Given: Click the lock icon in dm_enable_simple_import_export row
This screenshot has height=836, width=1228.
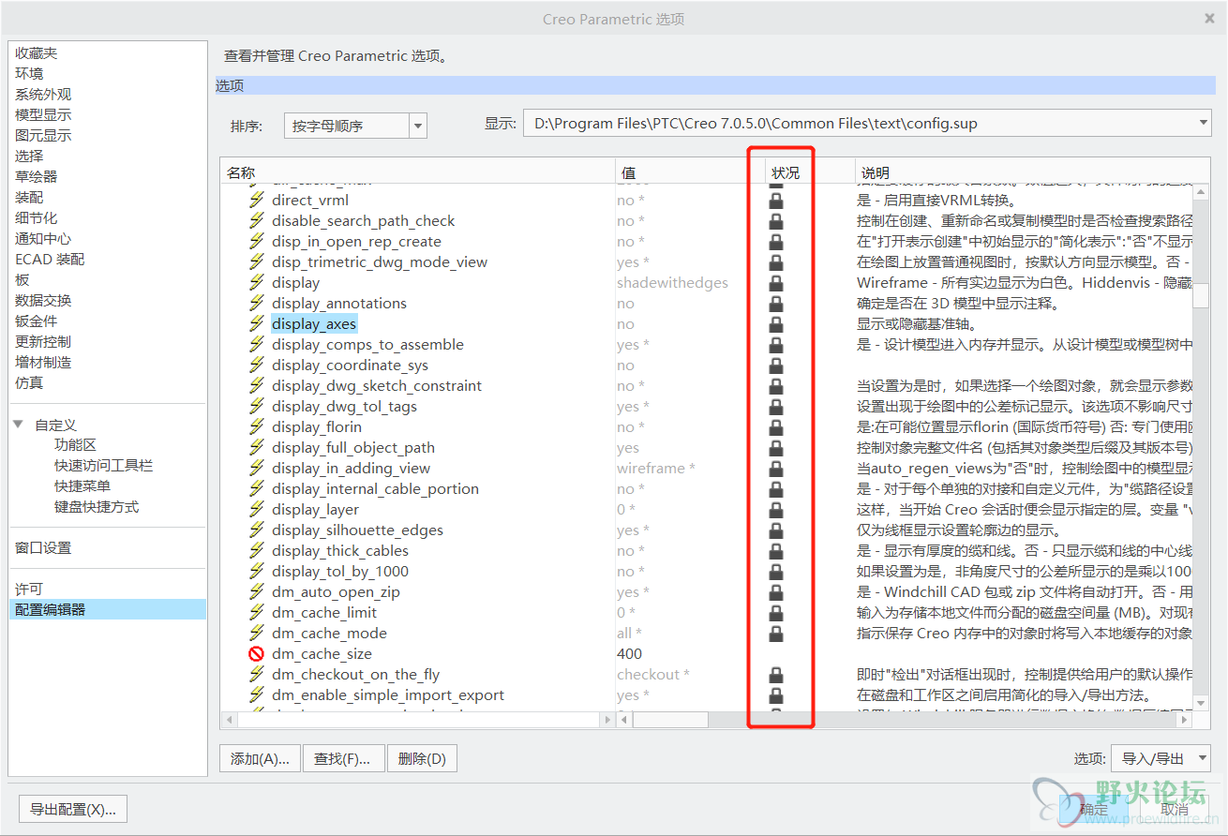Looking at the screenshot, I should pyautogui.click(x=776, y=695).
